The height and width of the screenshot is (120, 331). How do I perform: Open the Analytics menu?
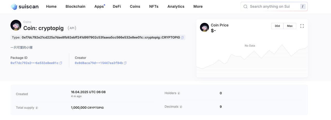tap(176, 6)
